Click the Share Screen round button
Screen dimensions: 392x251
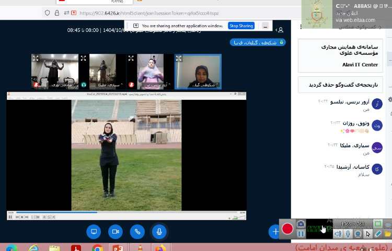[94, 232]
